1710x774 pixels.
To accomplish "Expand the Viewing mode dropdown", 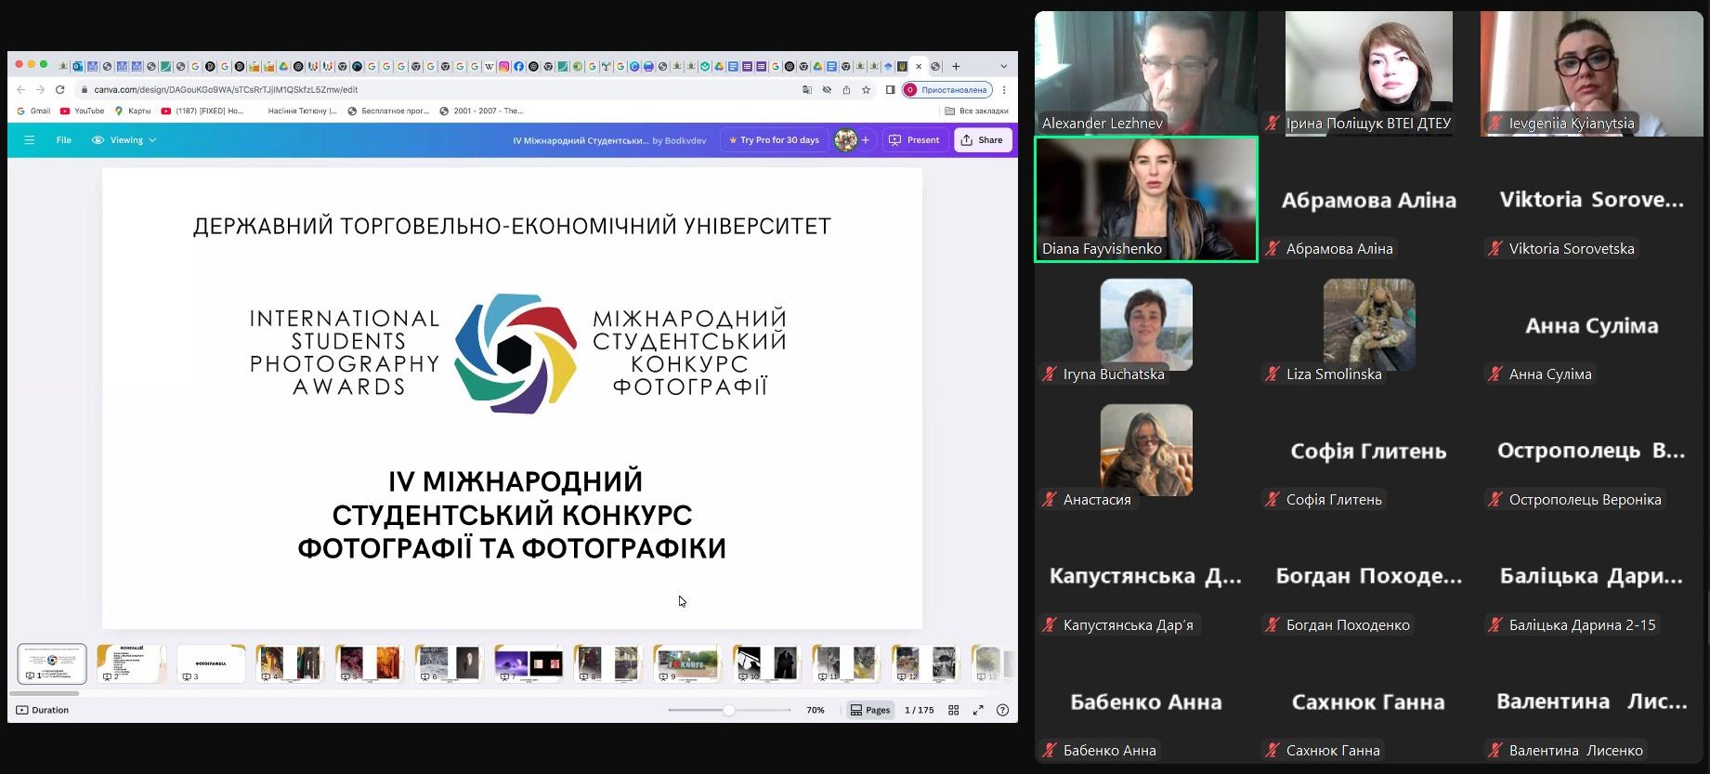I will click(x=124, y=140).
